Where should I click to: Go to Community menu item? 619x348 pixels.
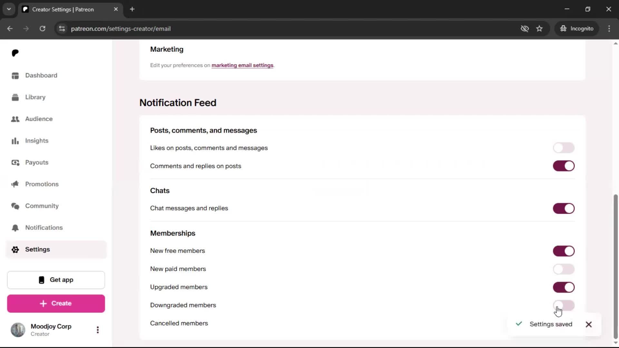56,206
